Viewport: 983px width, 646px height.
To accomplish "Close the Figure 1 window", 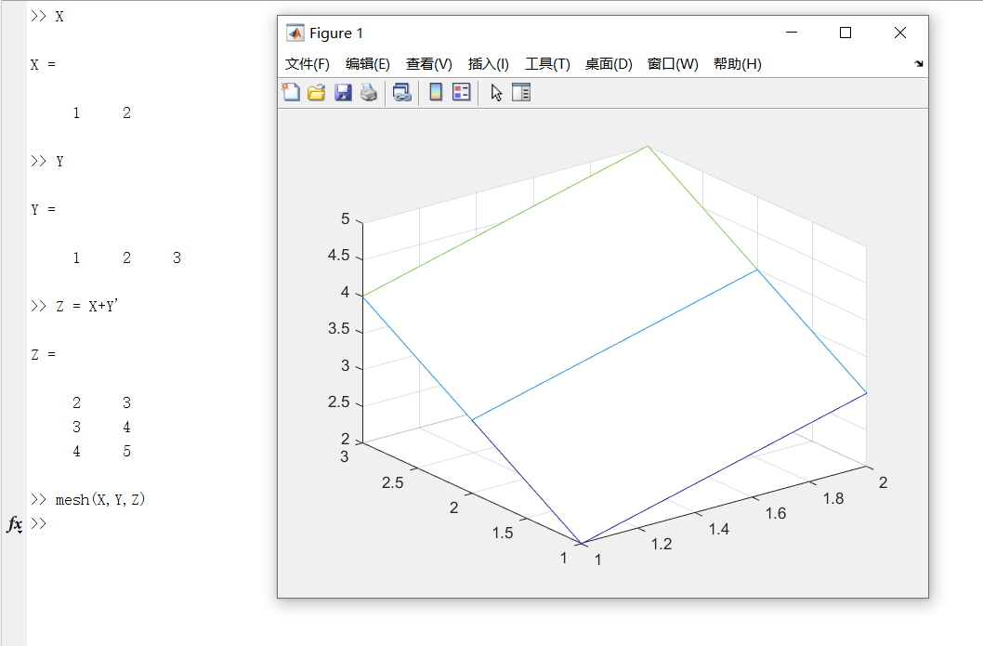I will point(900,33).
